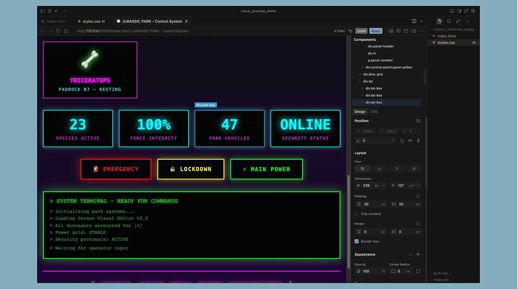Image resolution: width=517 pixels, height=289 pixels.
Task: Uncheck the Border box checkbox
Action: coord(357,241)
